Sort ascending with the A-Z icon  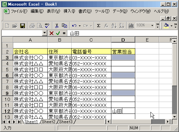[x=114, y=26]
